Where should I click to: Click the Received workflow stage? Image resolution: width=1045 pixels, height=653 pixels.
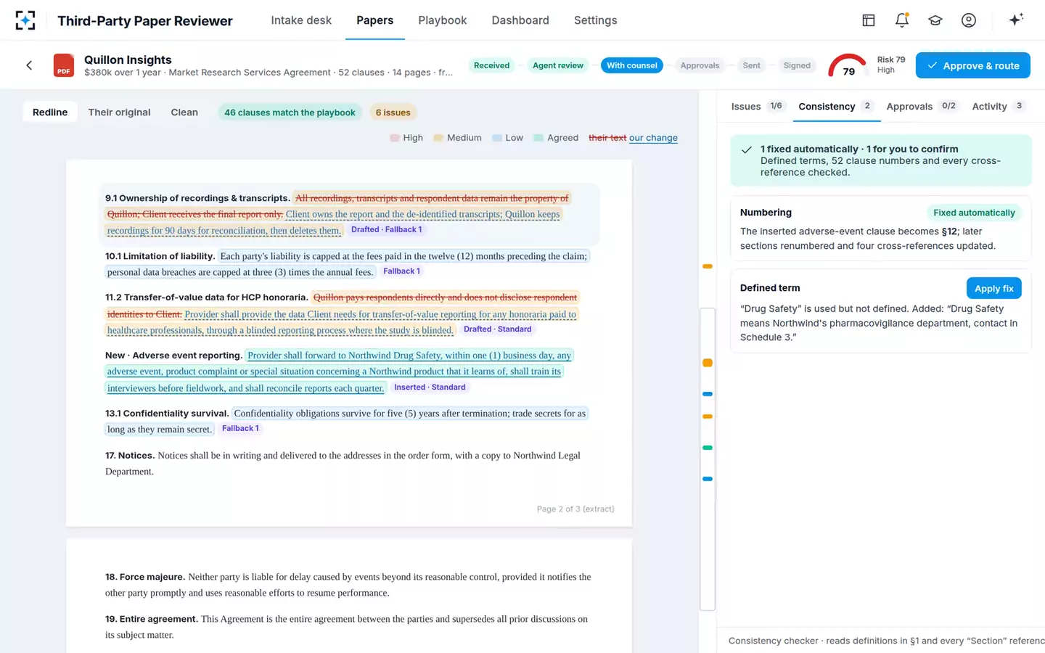(491, 65)
